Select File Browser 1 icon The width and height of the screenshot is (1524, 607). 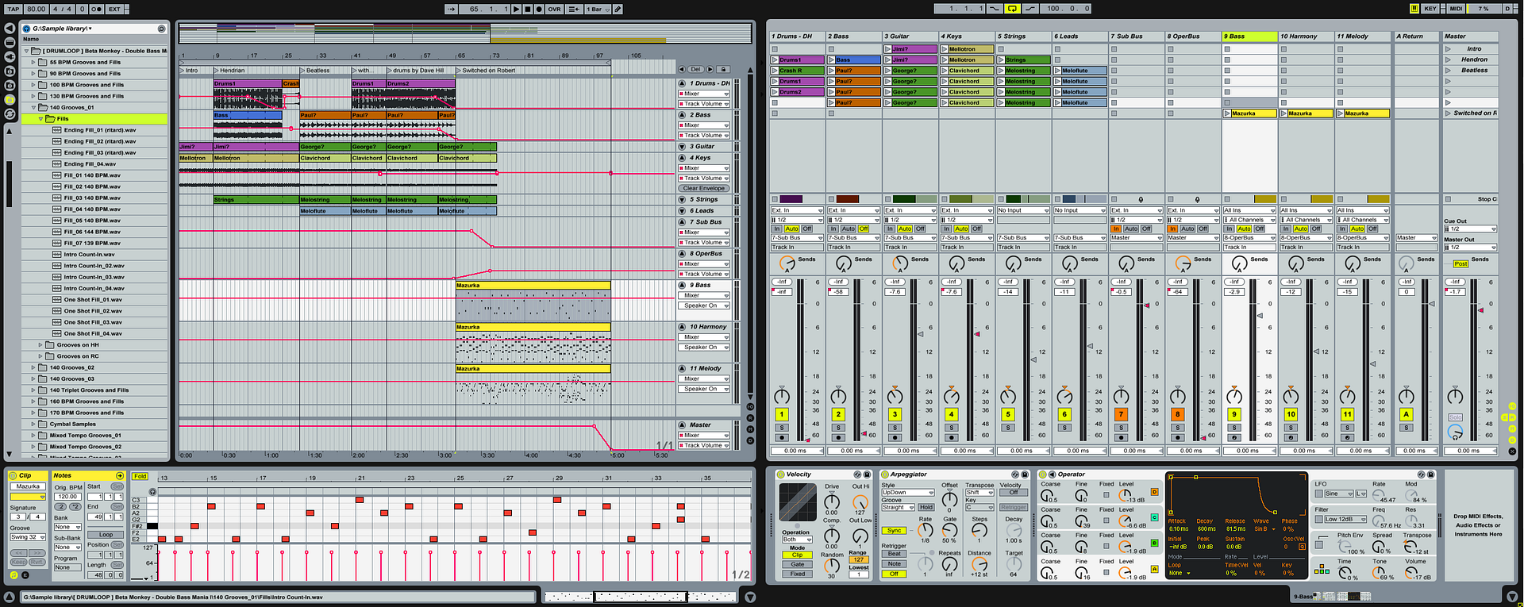10,71
